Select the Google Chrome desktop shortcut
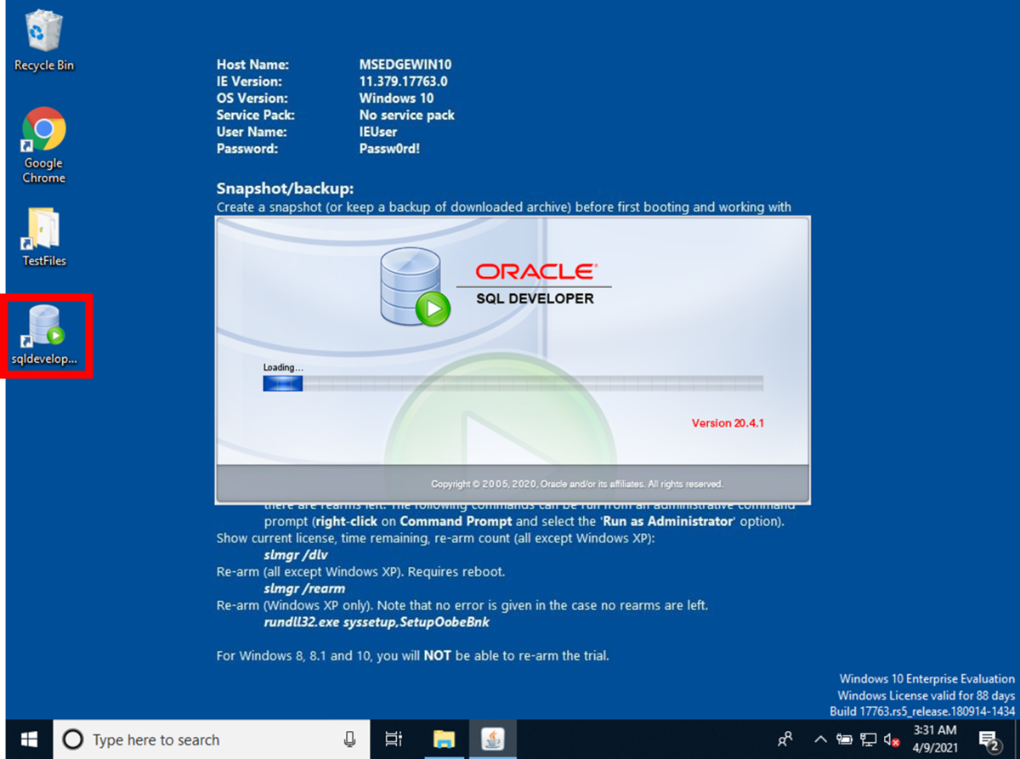 click(x=43, y=145)
